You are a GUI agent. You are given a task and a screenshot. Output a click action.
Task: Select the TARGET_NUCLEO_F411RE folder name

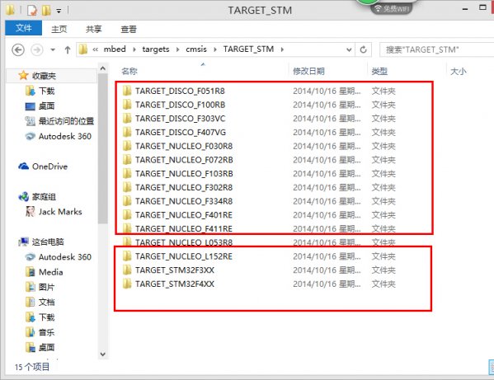pos(184,229)
